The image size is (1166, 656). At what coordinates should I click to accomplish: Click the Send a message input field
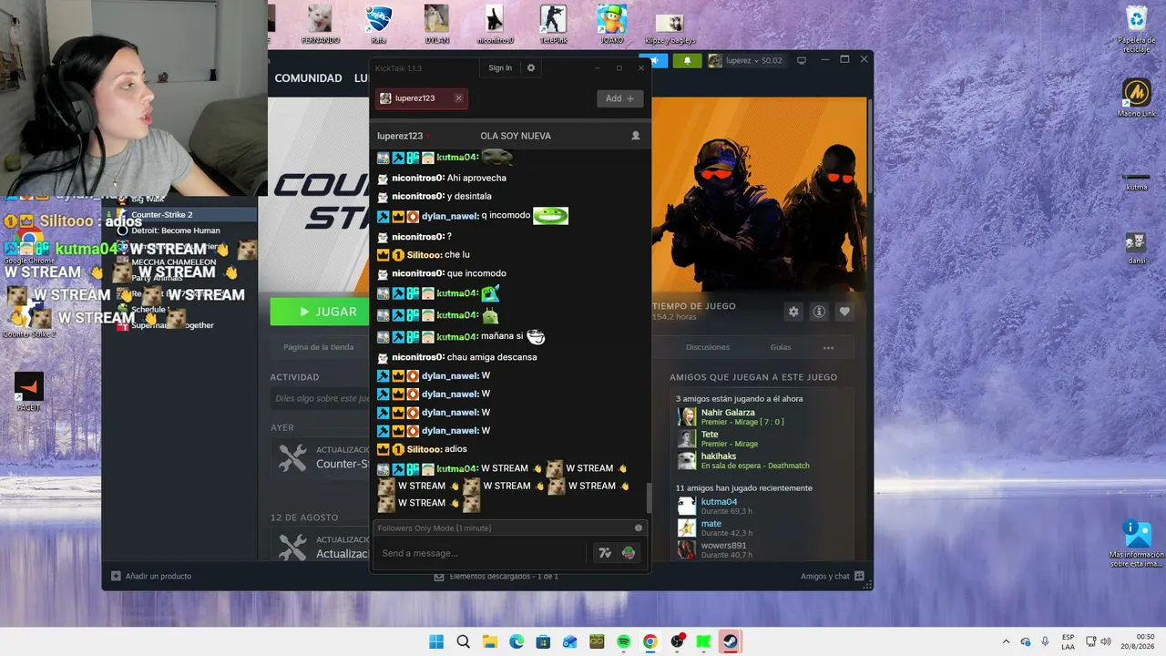pyautogui.click(x=480, y=553)
